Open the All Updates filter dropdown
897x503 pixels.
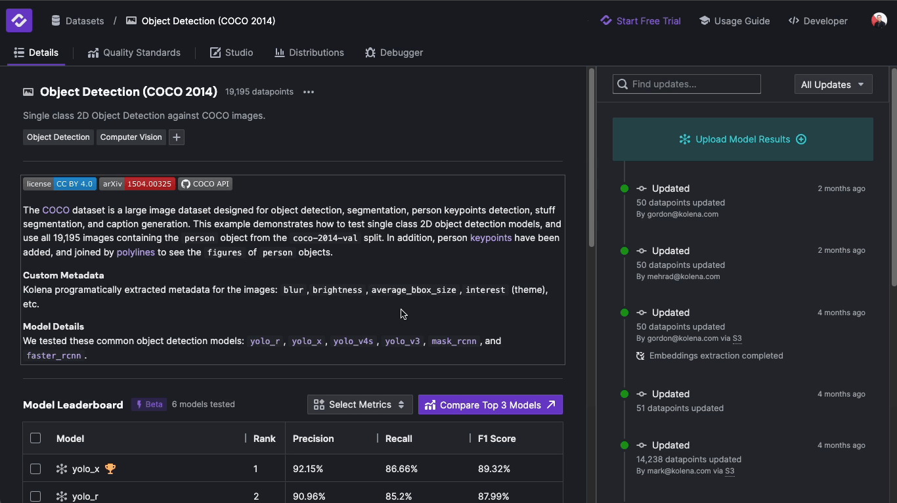tap(833, 85)
